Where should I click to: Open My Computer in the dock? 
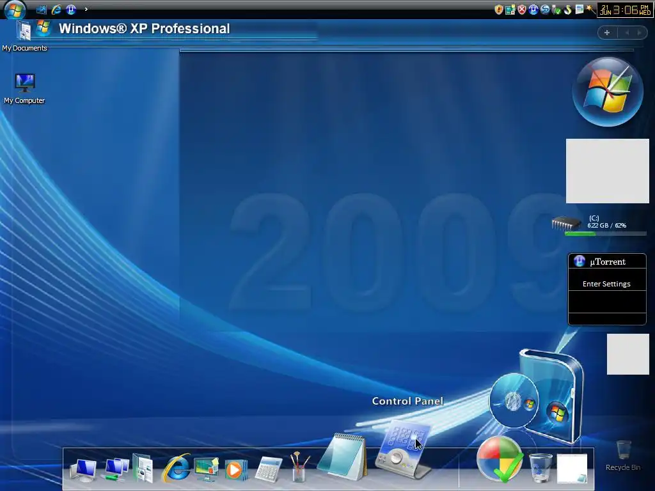pyautogui.click(x=83, y=469)
